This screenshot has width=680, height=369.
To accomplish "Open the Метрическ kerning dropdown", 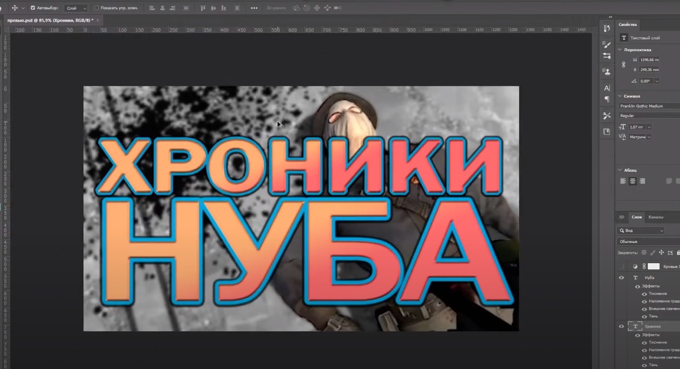I will pyautogui.click(x=649, y=137).
